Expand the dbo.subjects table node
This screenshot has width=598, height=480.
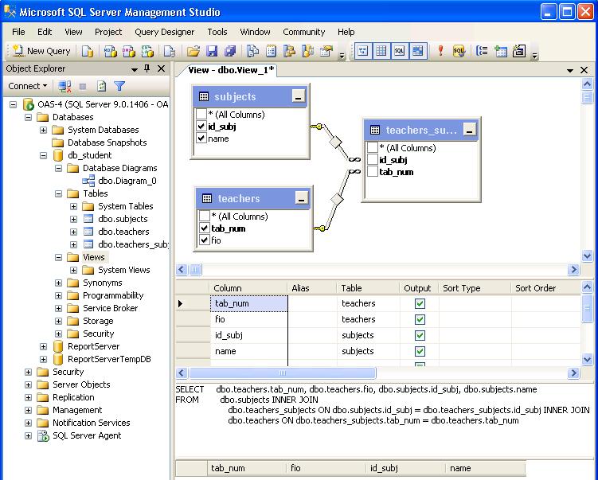tap(73, 219)
